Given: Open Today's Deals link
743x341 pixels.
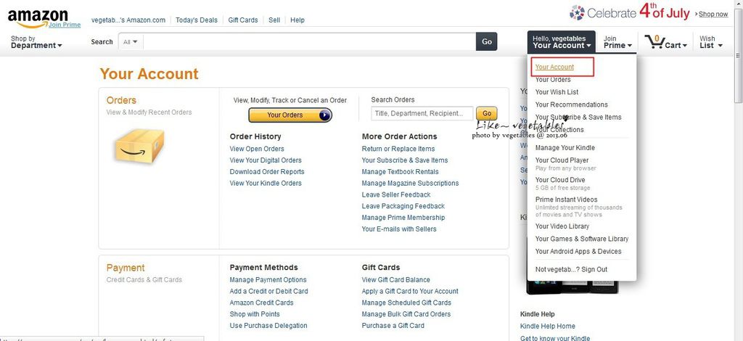Looking at the screenshot, I should click(x=197, y=20).
